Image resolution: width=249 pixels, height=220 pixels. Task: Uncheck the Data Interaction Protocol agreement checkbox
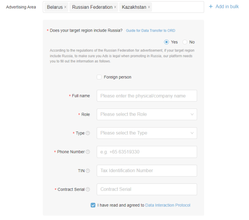pyautogui.click(x=93, y=205)
